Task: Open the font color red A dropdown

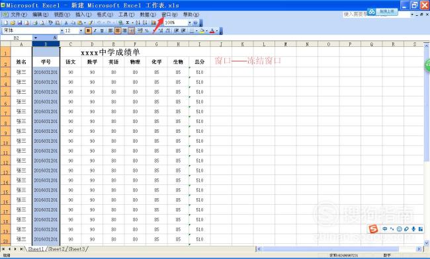Action: [217, 30]
